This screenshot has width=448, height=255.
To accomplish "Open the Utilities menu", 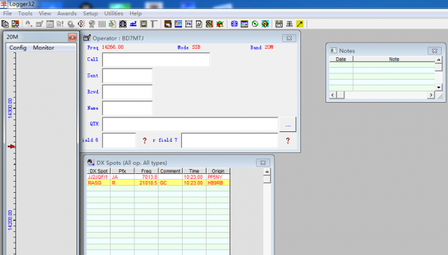I will click(113, 13).
